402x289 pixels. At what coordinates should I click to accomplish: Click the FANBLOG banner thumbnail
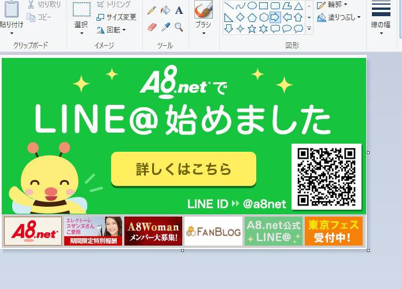213,231
